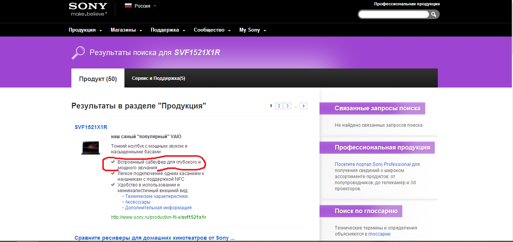The image size is (513, 242).
Task: Go to results page 2
Action: point(279,106)
